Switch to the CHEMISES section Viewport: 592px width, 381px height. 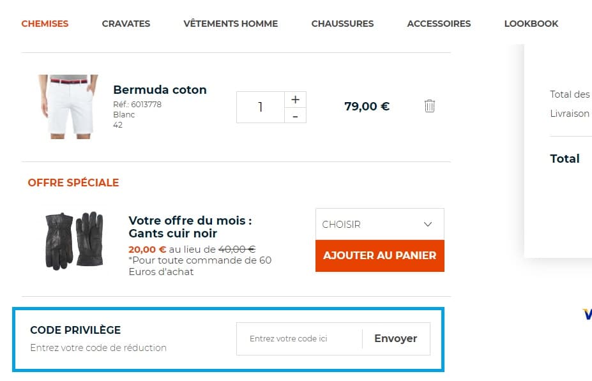pyautogui.click(x=45, y=23)
